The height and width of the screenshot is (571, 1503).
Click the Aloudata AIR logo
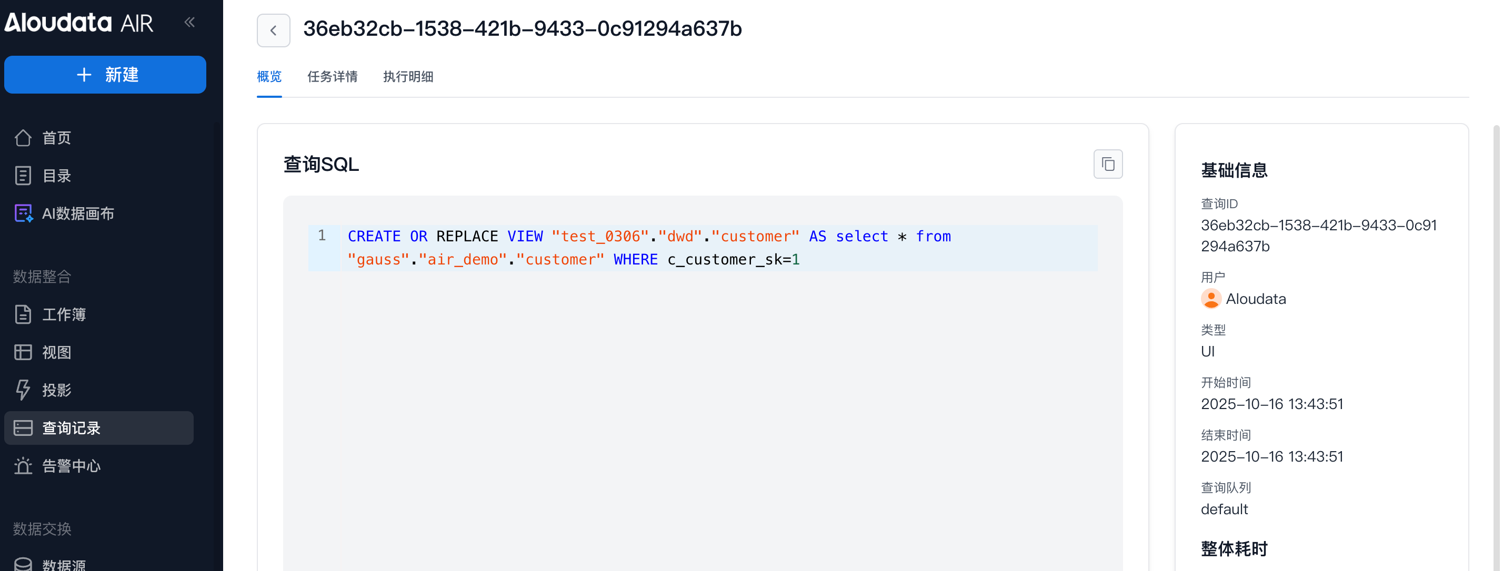click(79, 22)
